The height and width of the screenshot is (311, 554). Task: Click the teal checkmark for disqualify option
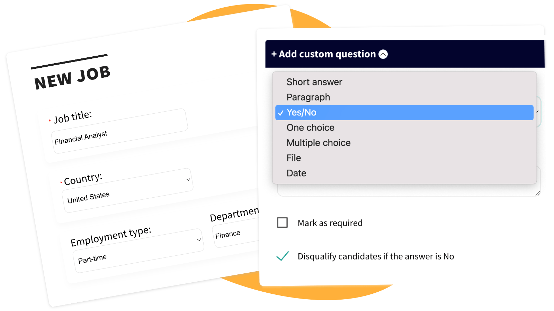click(x=283, y=256)
